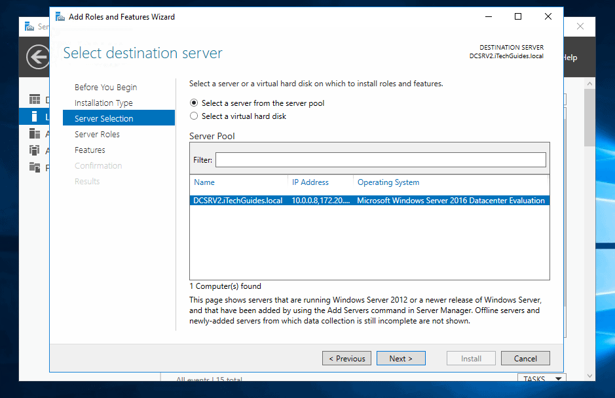Open Help in the top-right corner

tap(570, 57)
